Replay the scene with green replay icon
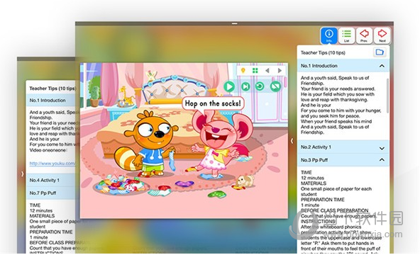The image size is (420, 255). pyautogui.click(x=260, y=86)
